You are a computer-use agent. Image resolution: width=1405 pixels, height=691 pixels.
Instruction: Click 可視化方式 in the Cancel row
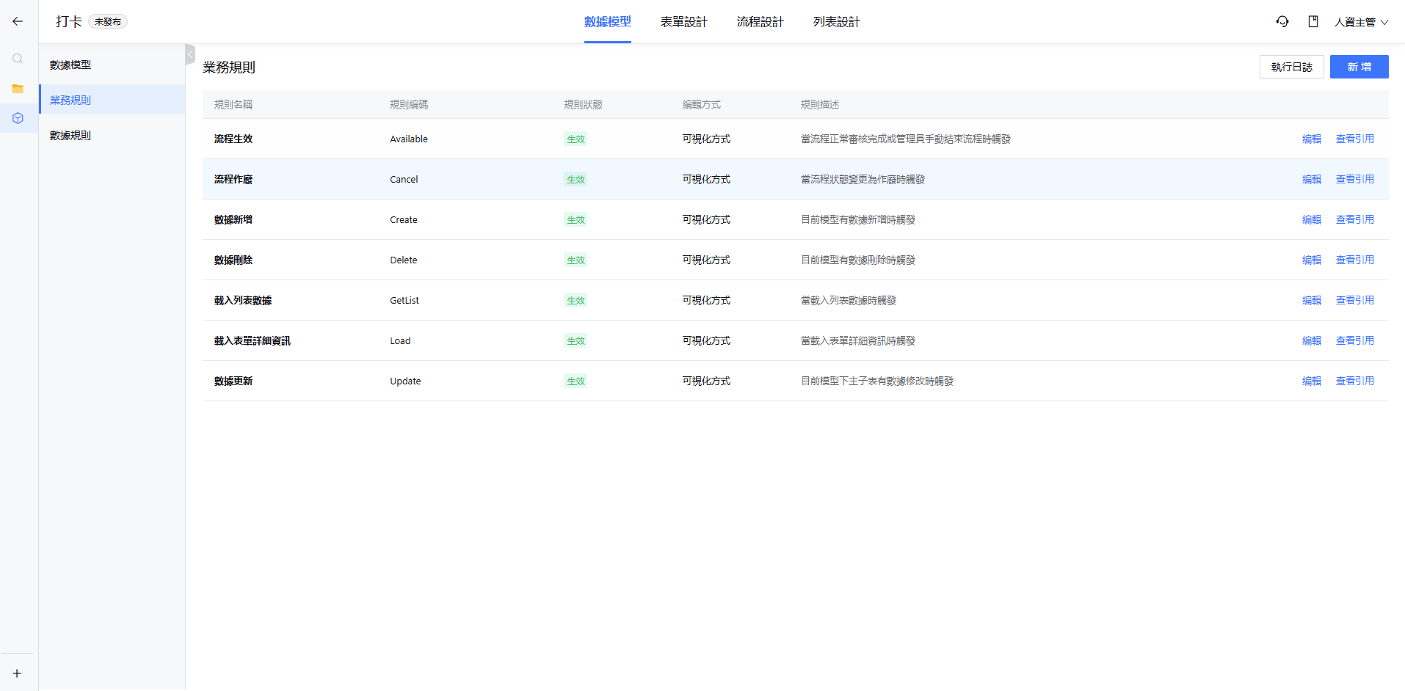pos(706,179)
